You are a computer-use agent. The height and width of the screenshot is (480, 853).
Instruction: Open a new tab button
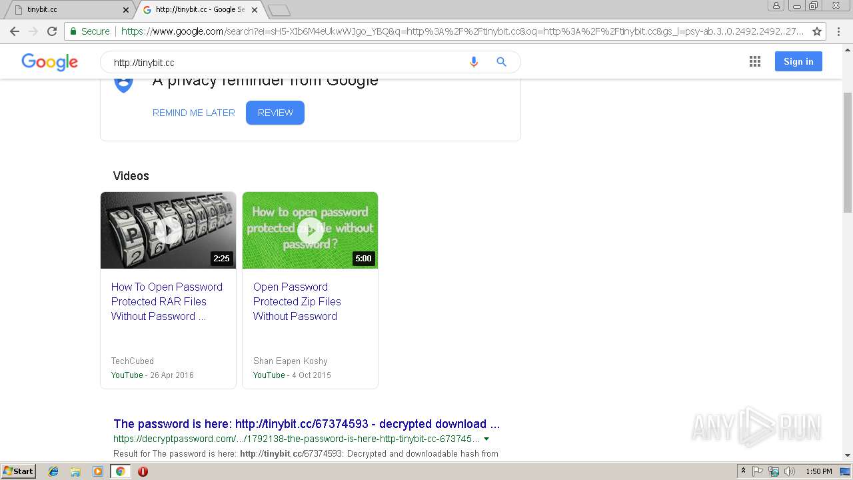(x=279, y=10)
